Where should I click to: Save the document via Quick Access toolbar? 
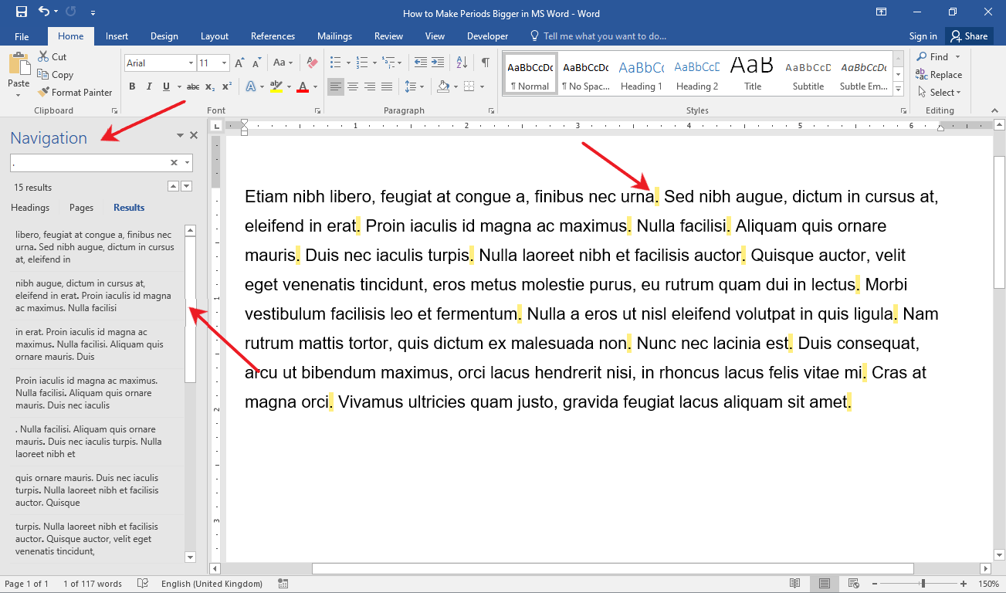tap(21, 12)
